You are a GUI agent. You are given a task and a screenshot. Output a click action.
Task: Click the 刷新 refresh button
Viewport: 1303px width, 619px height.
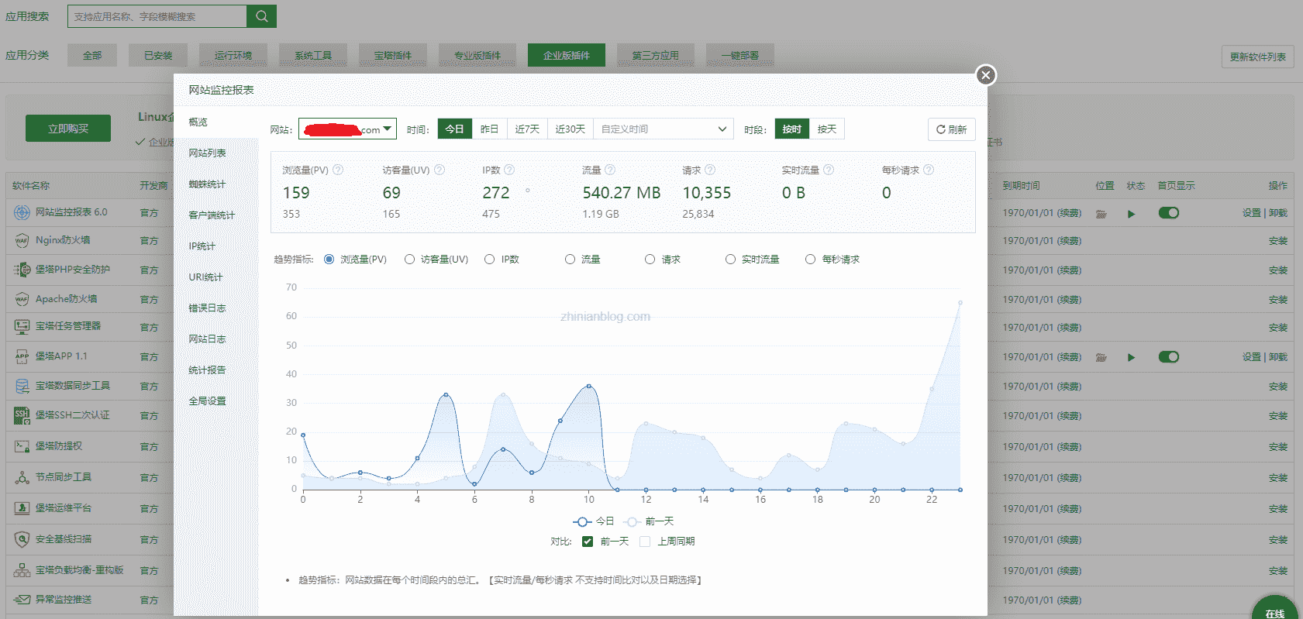coord(951,129)
